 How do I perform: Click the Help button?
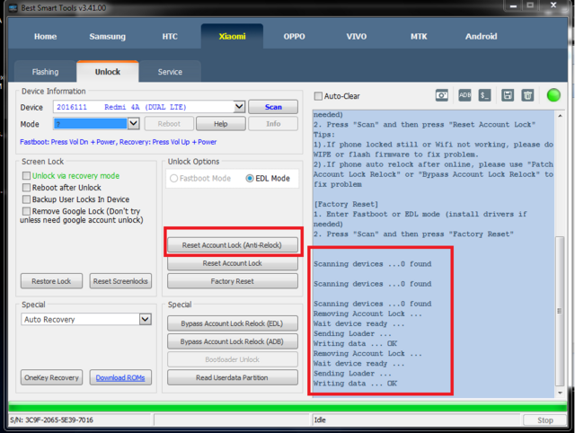coord(221,124)
